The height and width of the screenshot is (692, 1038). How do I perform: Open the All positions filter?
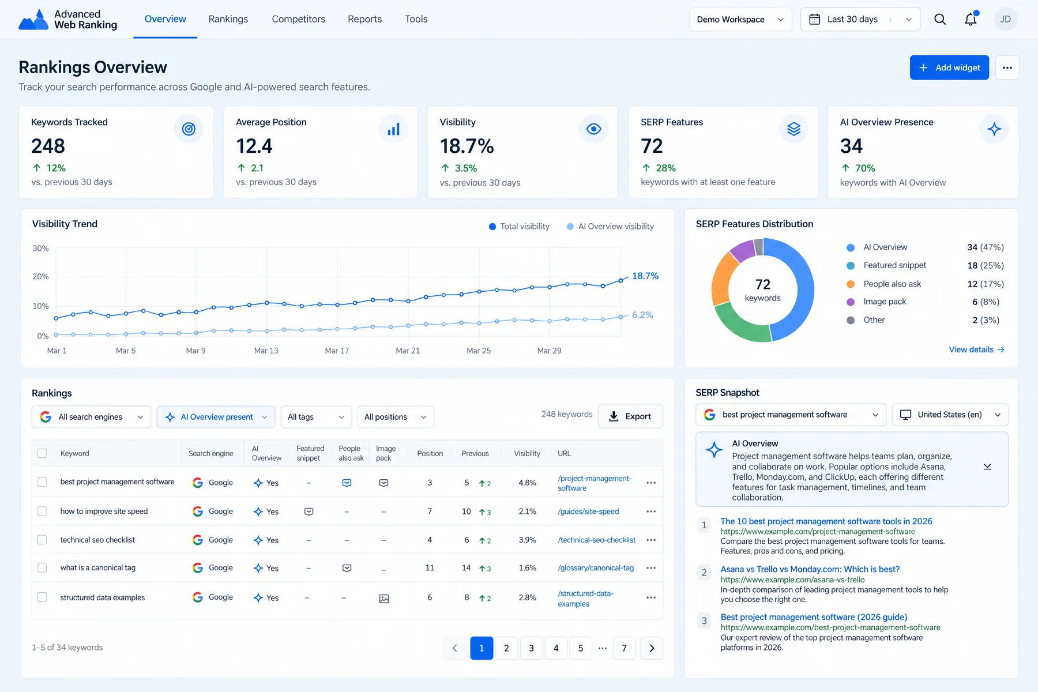[x=396, y=417]
